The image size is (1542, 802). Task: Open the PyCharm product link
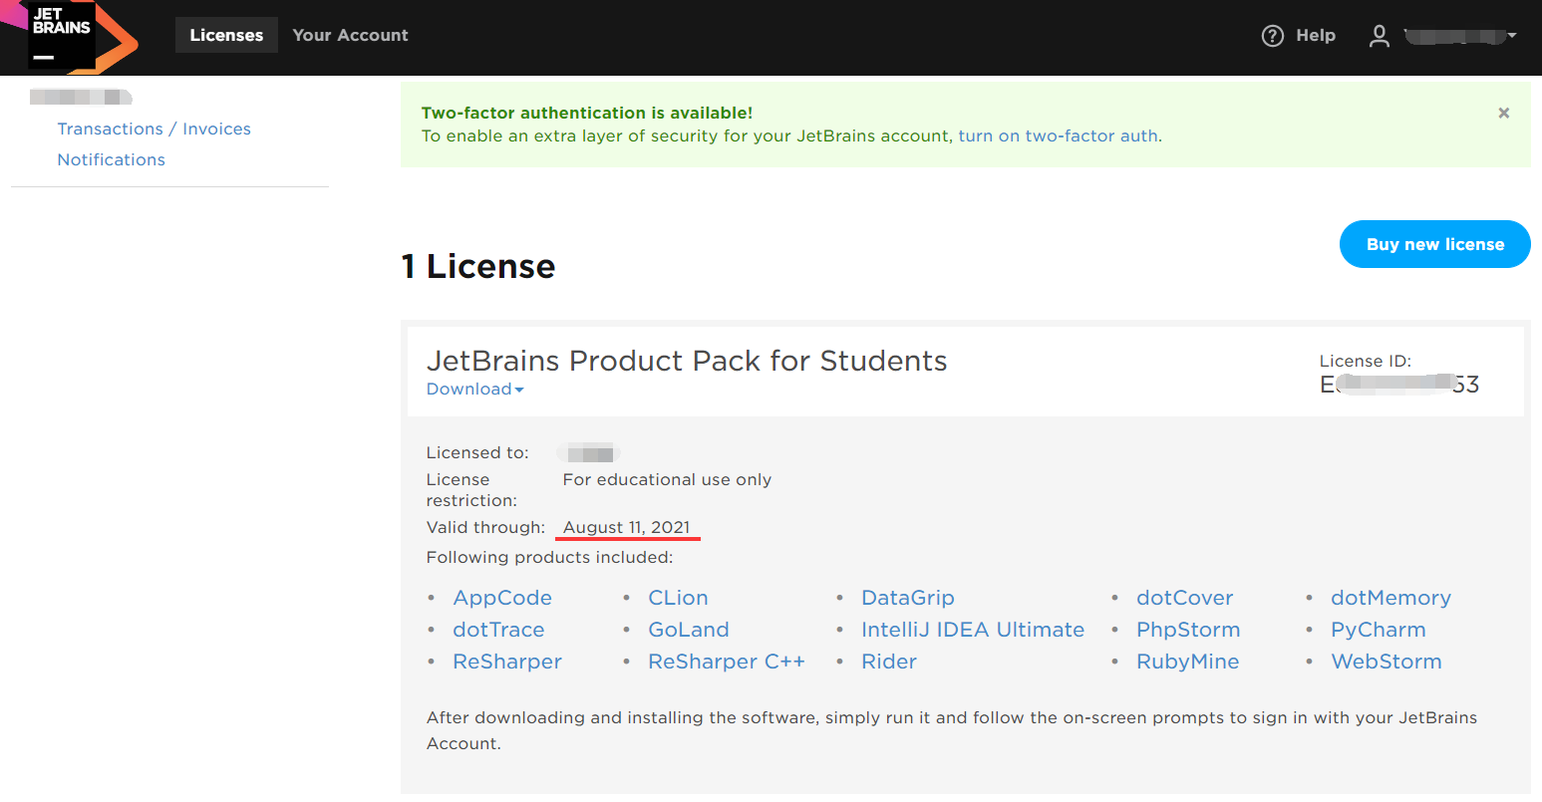(1379, 630)
